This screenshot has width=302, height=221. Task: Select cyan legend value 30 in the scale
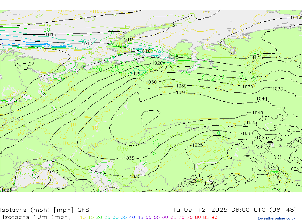(116, 217)
